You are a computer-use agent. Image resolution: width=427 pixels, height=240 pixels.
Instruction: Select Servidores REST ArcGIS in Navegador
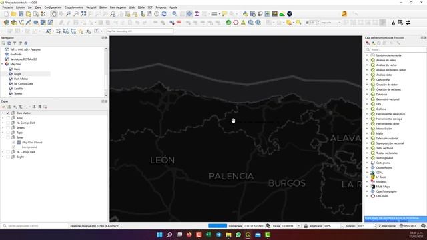pos(24,59)
